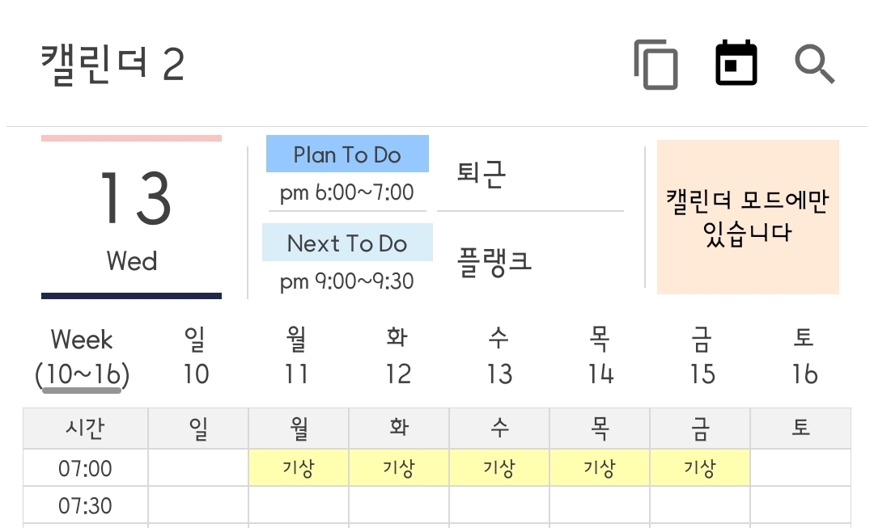Select Friday the 15th in week row
This screenshot has height=528, width=874.
tap(702, 357)
